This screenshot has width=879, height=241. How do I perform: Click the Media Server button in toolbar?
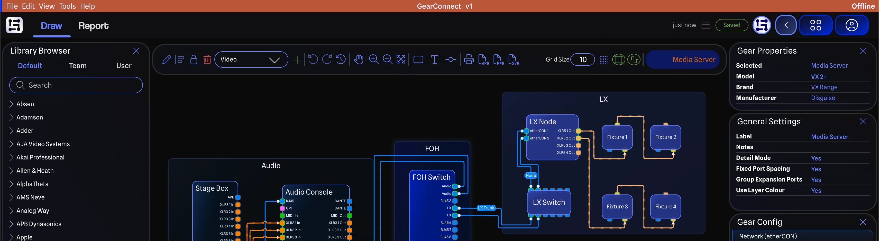pyautogui.click(x=683, y=59)
